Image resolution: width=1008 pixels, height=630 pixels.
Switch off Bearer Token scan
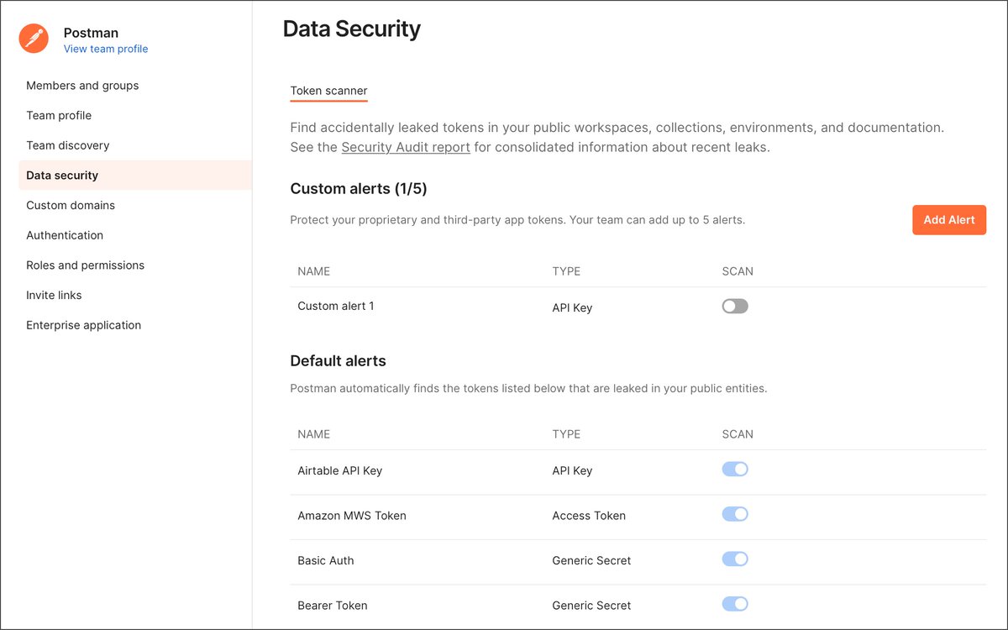pyautogui.click(x=735, y=604)
